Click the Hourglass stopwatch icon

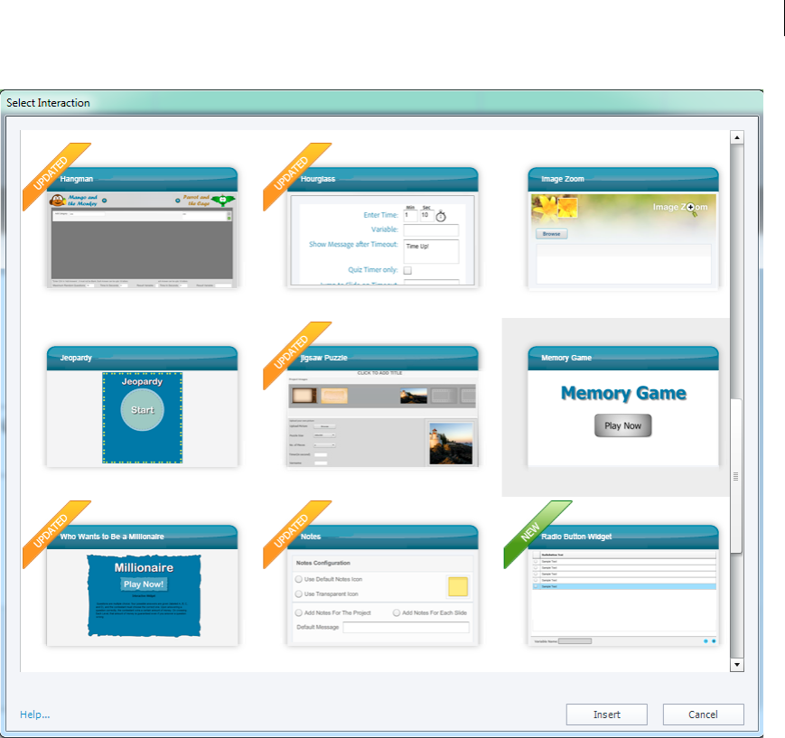tap(441, 216)
